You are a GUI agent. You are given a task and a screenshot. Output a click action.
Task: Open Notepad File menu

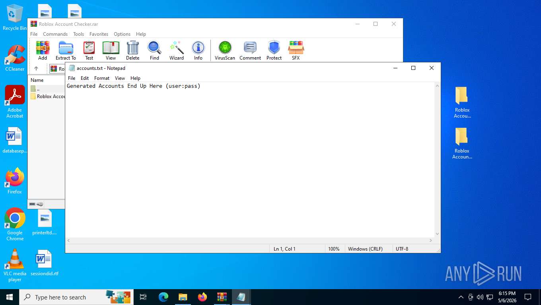(72, 78)
